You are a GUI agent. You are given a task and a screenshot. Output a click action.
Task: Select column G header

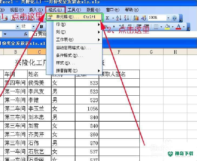(x=152, y=52)
